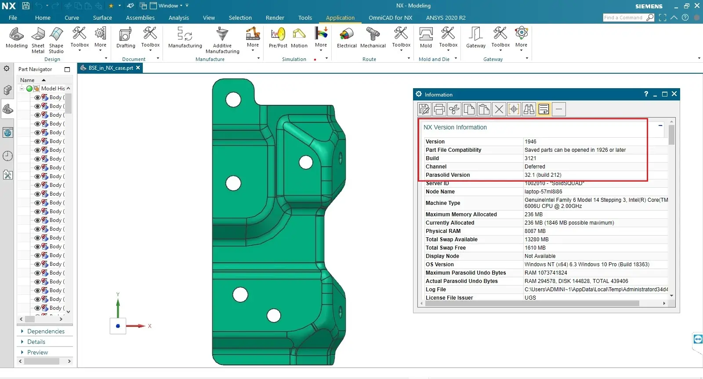Paste into the Information window
This screenshot has width=703, height=379.
pyautogui.click(x=484, y=109)
